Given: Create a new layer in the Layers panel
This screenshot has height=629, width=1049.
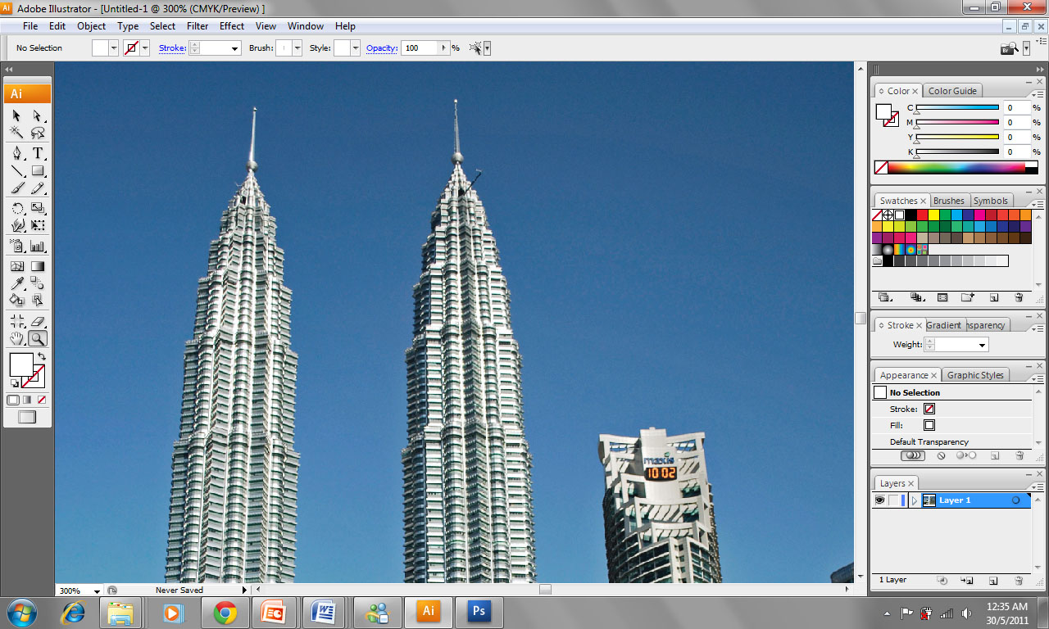Looking at the screenshot, I should 994,580.
